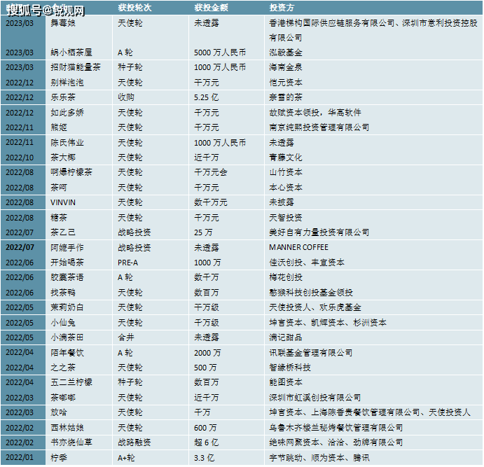Select the 获投金额 column header
484x467 pixels.
point(211,8)
